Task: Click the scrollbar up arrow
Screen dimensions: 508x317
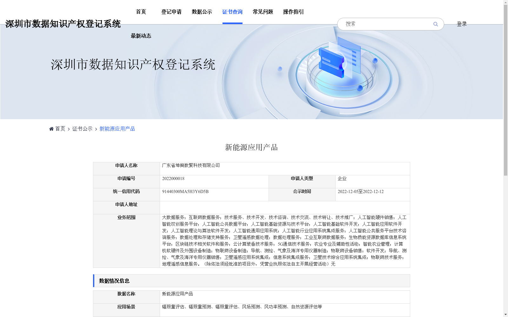Action: 505,2
